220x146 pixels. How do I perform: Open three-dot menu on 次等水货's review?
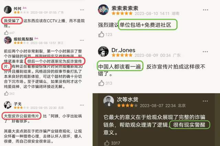[x=205, y=101]
